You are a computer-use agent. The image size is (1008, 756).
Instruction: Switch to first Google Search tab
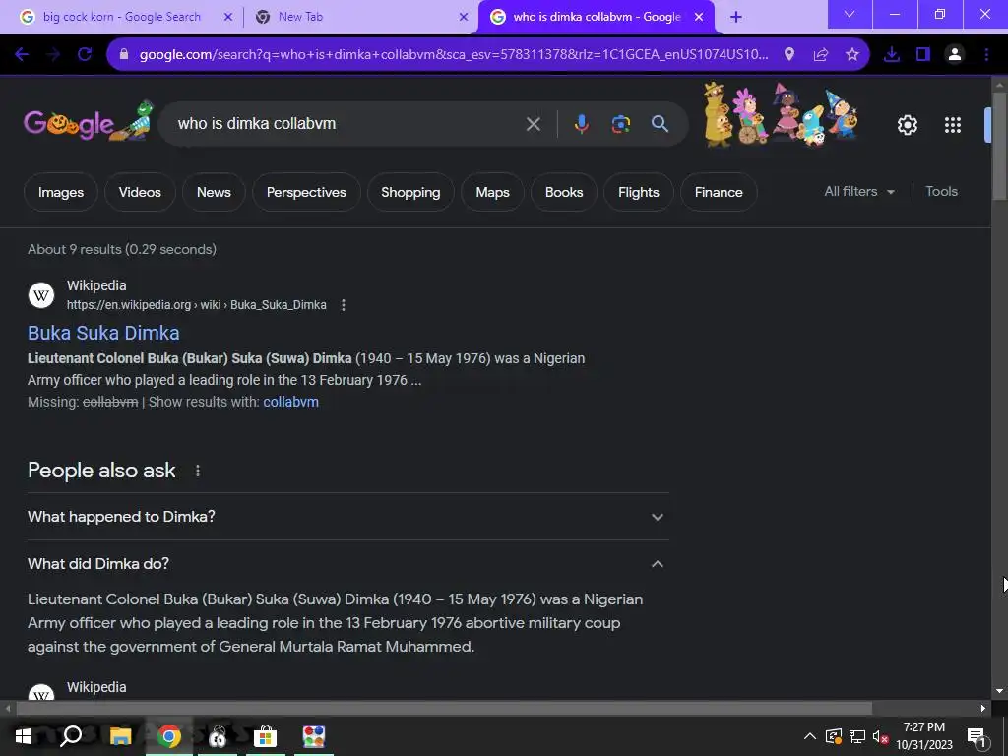click(121, 17)
